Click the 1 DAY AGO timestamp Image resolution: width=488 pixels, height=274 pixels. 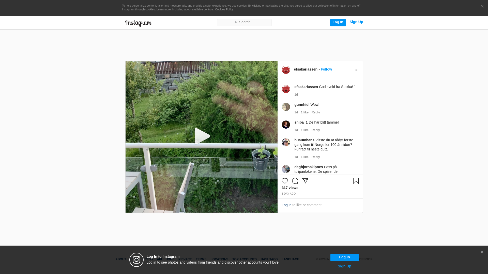click(288, 194)
